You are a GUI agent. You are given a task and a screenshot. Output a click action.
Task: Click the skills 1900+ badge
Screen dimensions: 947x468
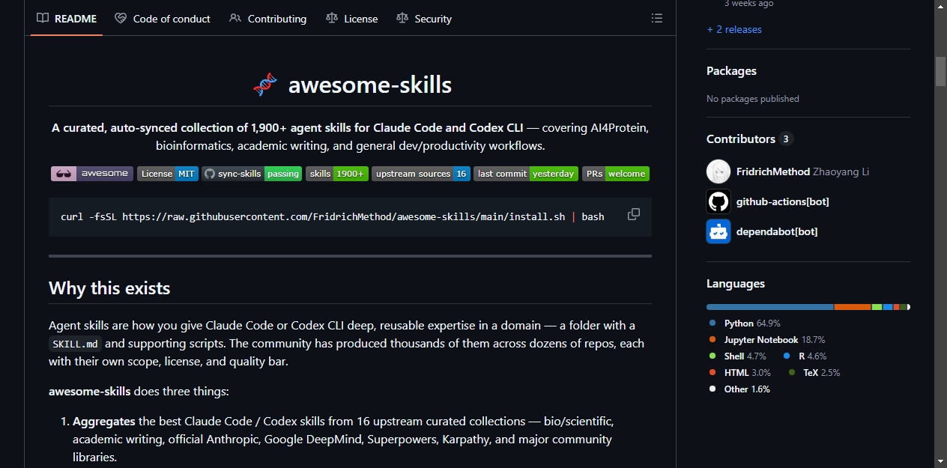click(x=337, y=174)
